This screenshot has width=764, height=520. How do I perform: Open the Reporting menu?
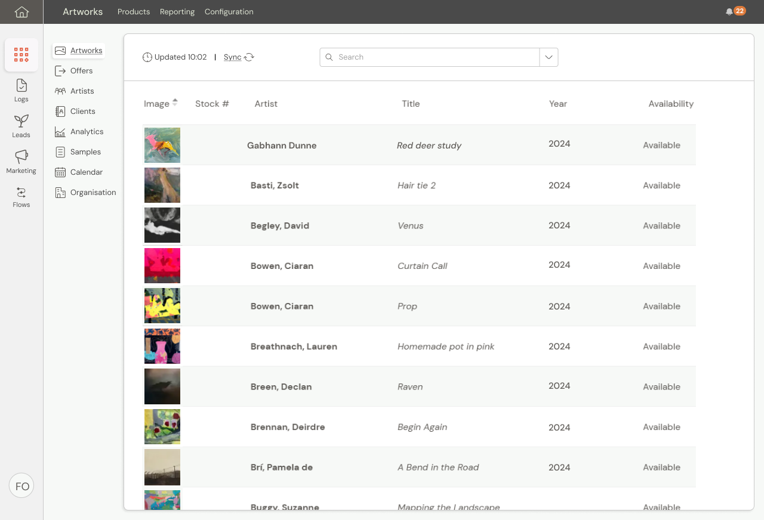pos(177,12)
